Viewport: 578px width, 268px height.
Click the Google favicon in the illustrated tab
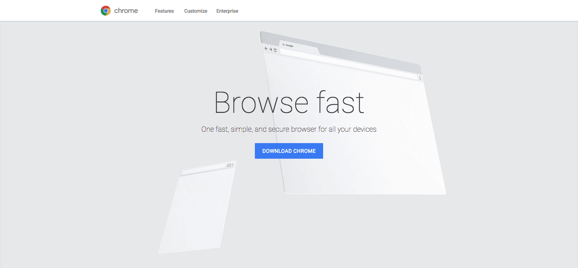pos(283,45)
